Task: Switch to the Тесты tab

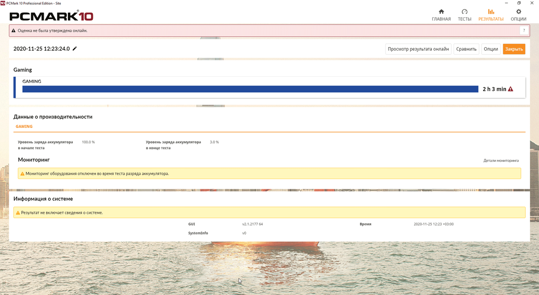Action: pyautogui.click(x=464, y=15)
